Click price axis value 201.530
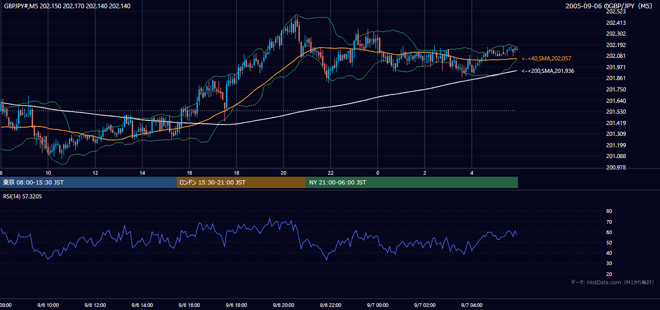The height and width of the screenshot is (310, 660). (x=616, y=112)
